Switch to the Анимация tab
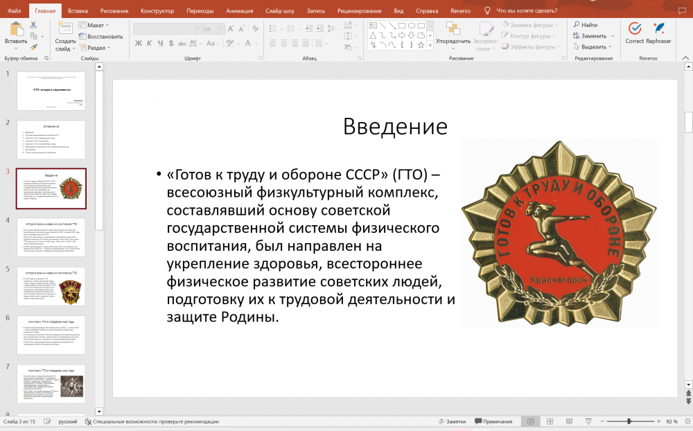This screenshot has width=693, height=431. [240, 11]
